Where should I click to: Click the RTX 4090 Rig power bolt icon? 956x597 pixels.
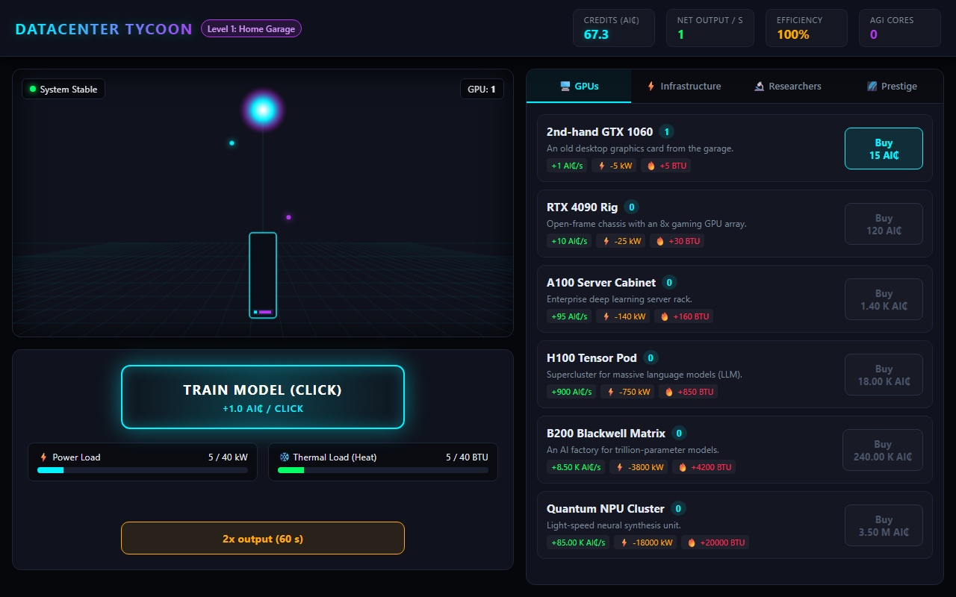606,241
